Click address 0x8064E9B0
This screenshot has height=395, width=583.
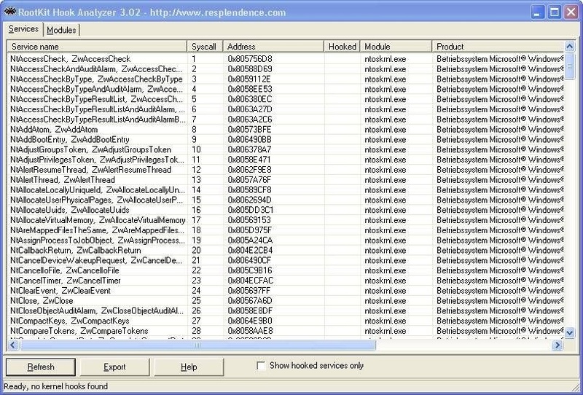pyautogui.click(x=250, y=321)
